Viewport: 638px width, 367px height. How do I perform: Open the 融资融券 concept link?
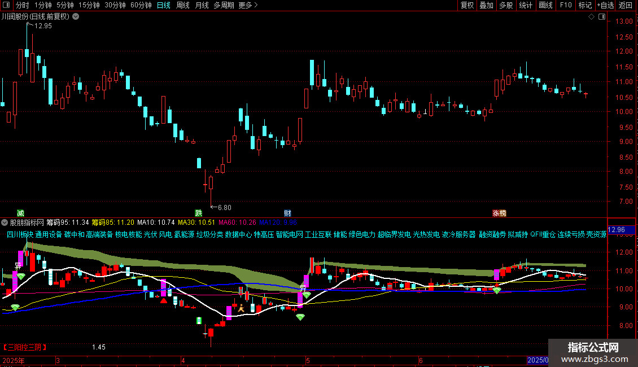tap(492, 234)
